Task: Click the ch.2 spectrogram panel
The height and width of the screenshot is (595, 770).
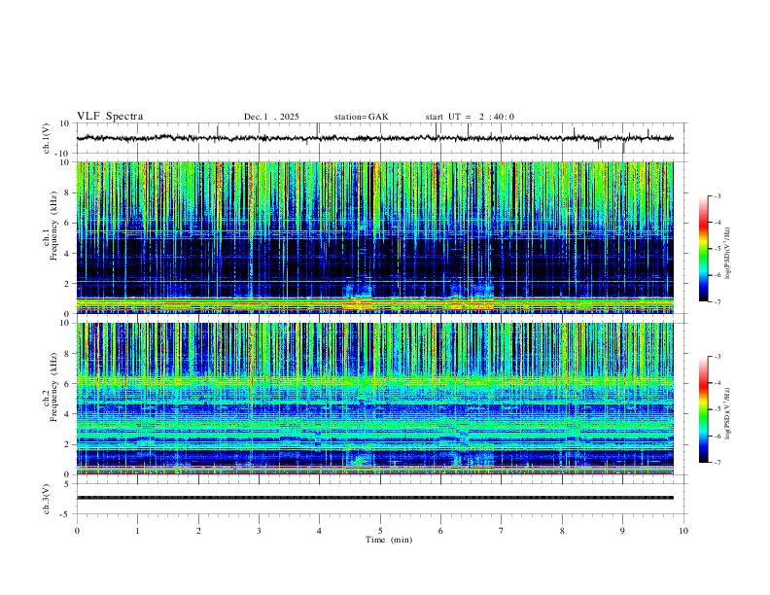Action: (x=374, y=399)
